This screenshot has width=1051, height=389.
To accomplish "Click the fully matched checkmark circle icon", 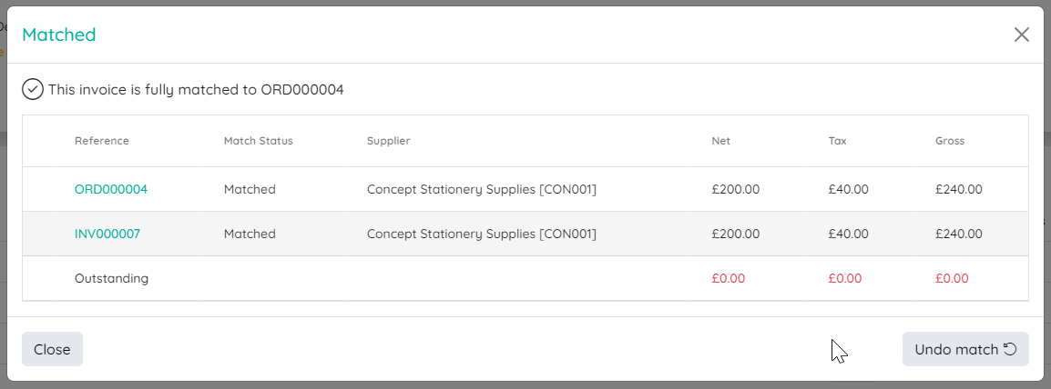I will click(33, 90).
